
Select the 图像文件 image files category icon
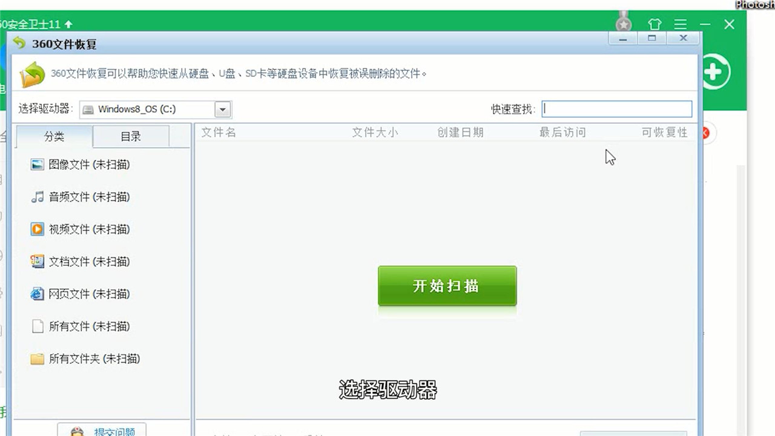[x=36, y=164]
